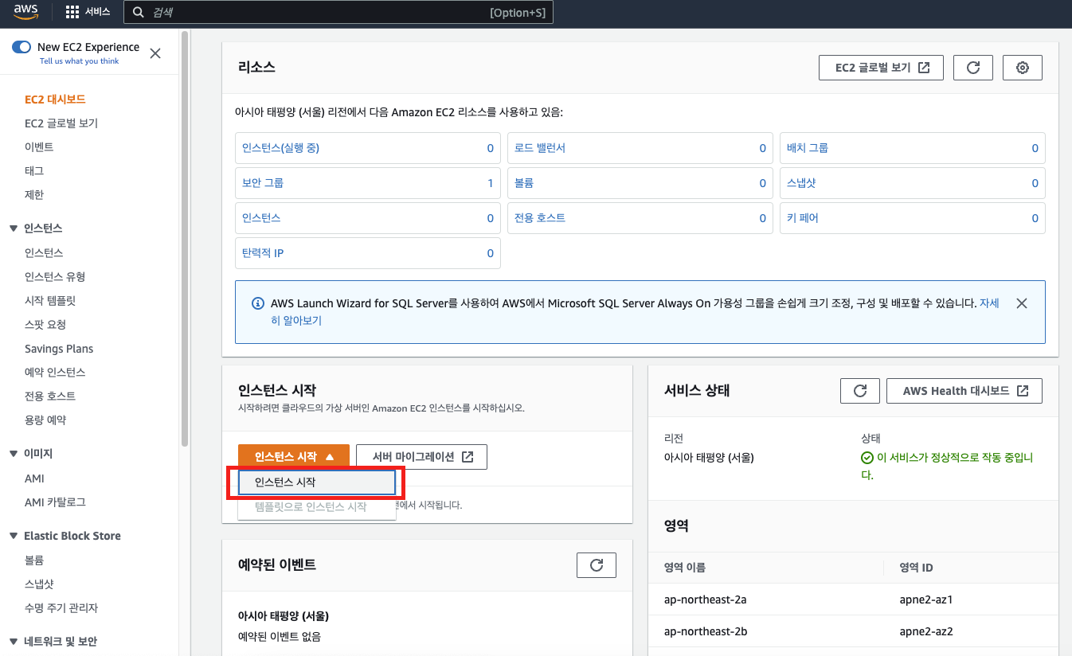Click Tell us what you think link
The height and width of the screenshot is (656, 1072).
click(x=79, y=61)
